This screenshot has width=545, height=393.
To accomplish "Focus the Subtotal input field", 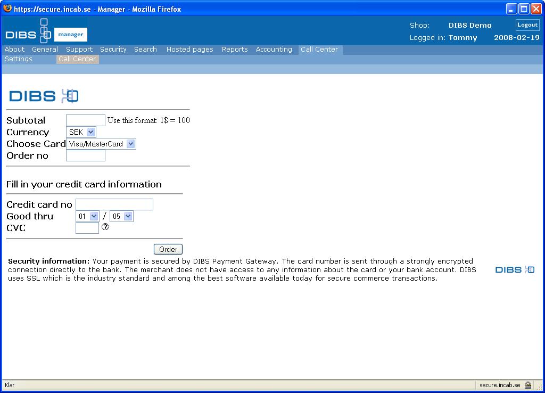I will pos(86,120).
